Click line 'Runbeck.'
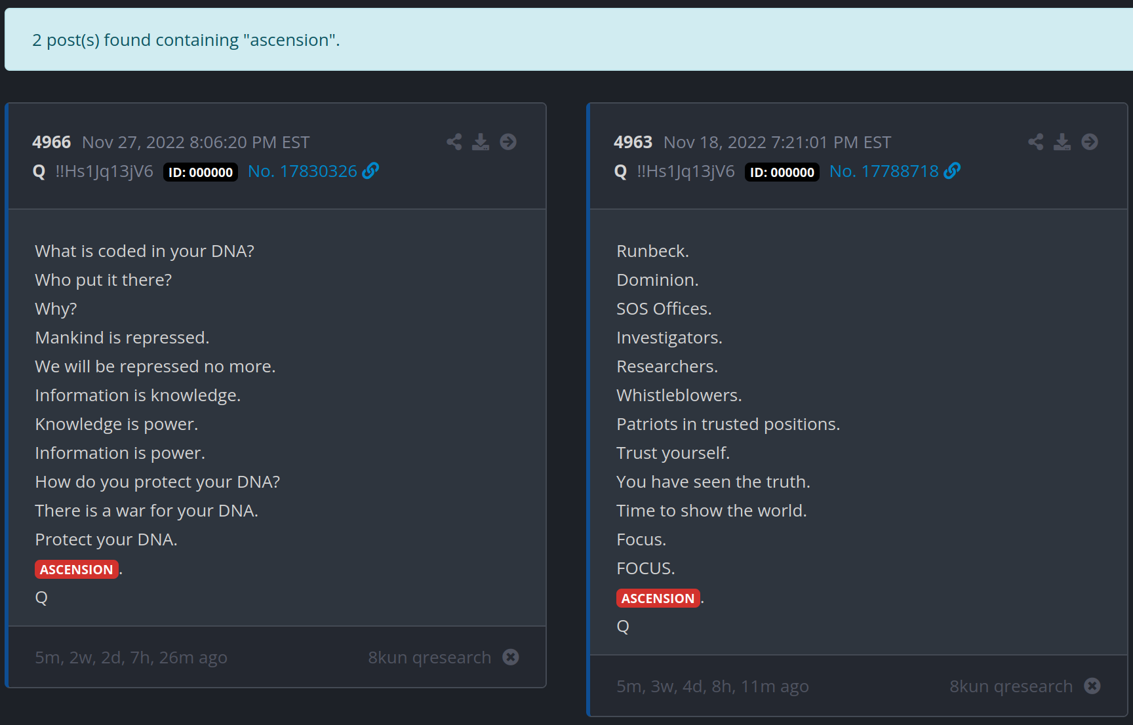This screenshot has width=1133, height=725. click(652, 251)
